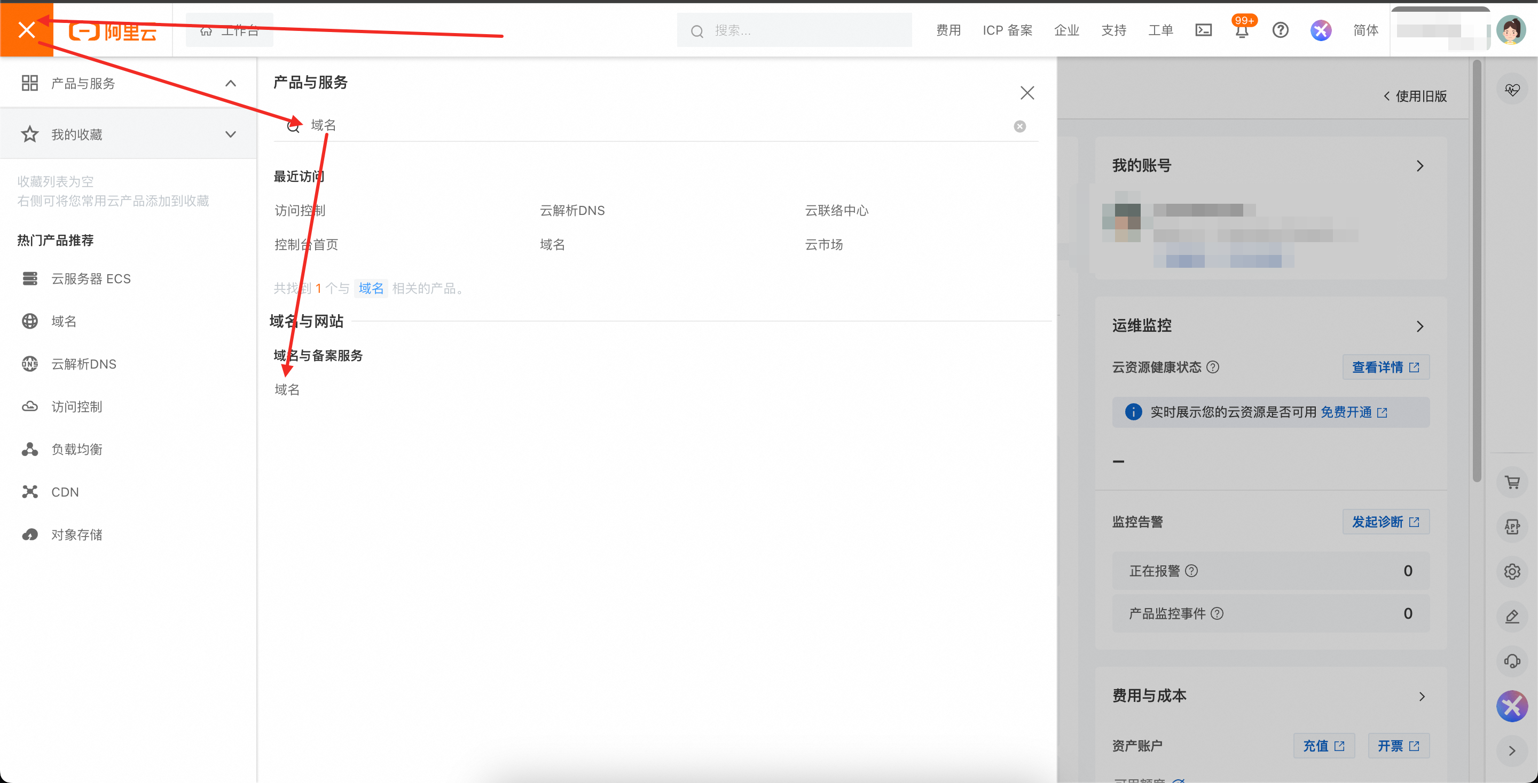This screenshot has height=783, width=1538.
Task: Click the help question mark icon
Action: (1280, 30)
